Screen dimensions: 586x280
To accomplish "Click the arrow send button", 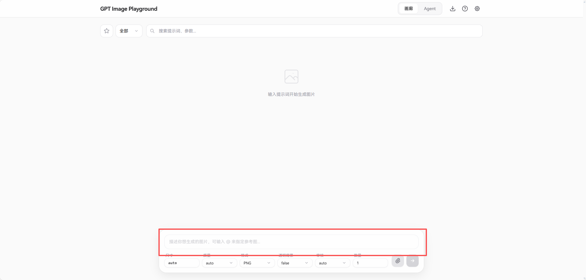I will 413,261.
